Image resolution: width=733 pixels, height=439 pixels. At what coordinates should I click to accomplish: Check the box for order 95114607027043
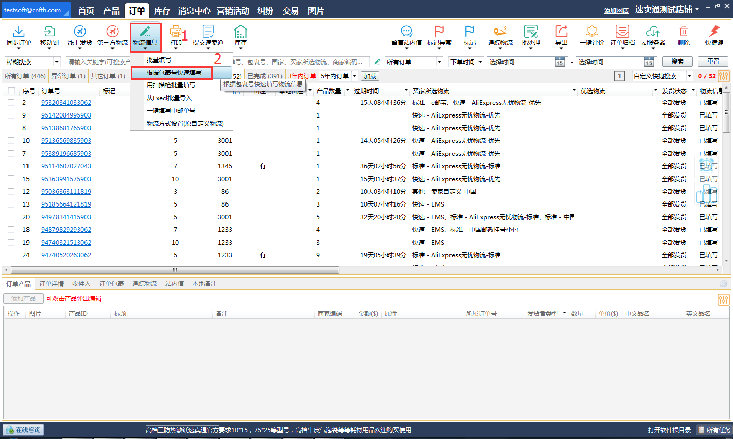(11, 166)
